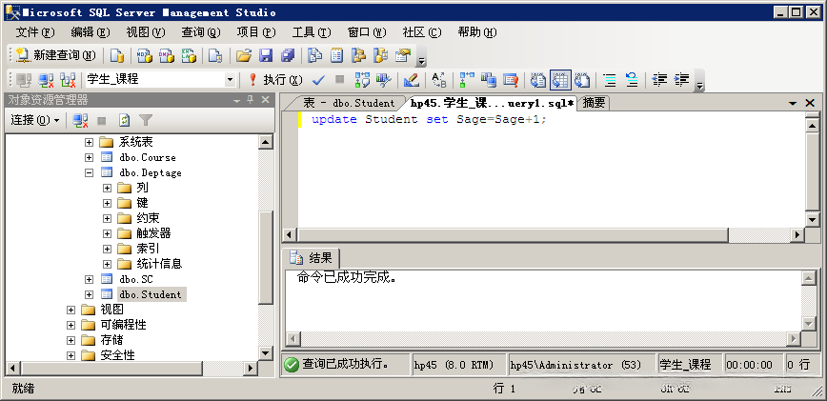
Task: Click the Object Explorer Filter funnel icon
Action: [146, 121]
